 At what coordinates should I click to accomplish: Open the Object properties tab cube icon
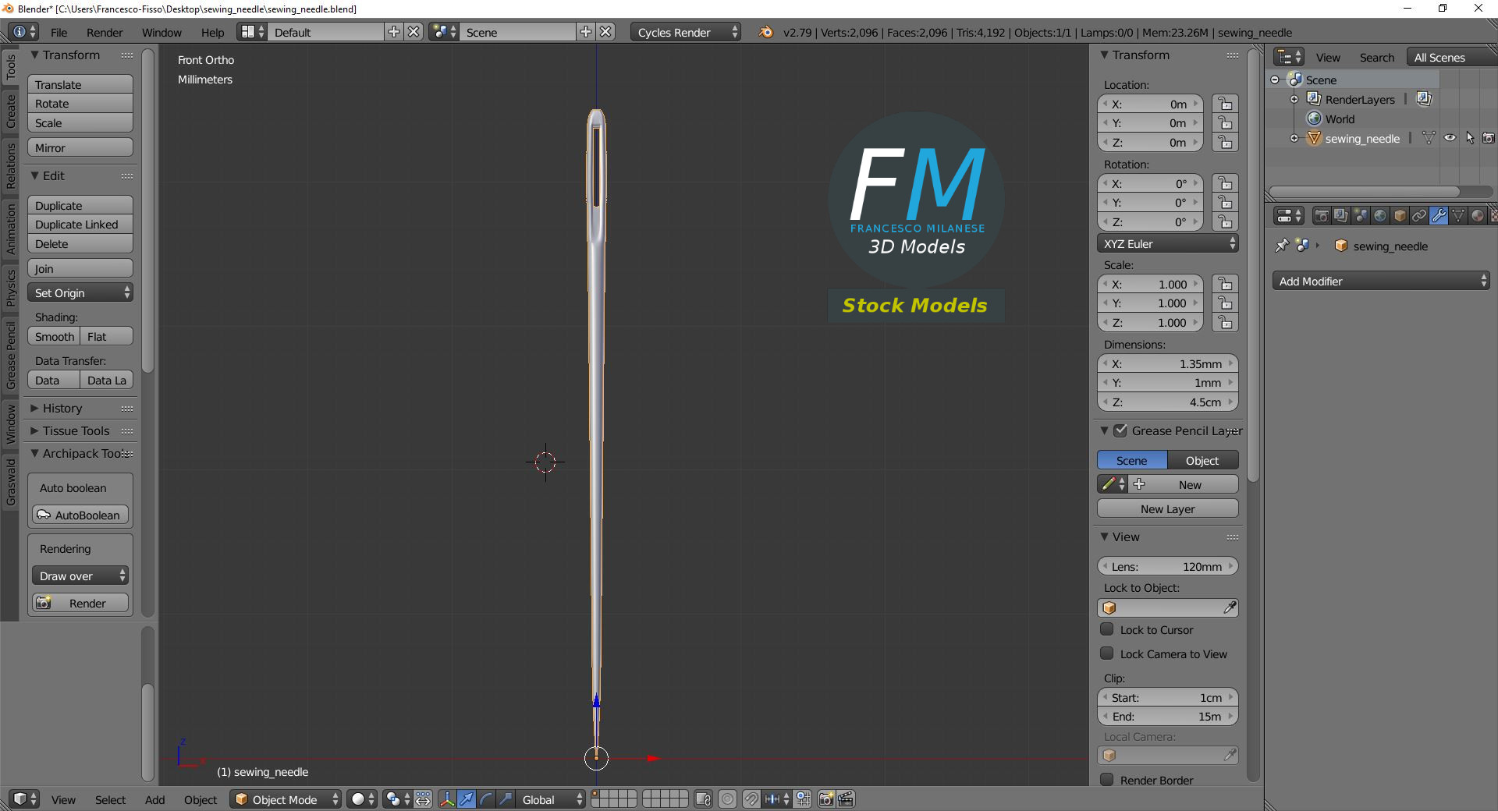(x=1400, y=216)
